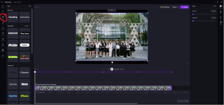Image resolution: width=224 pixels, height=105 pixels.
Task: Click the rotate handle below the preview
Action: [x=112, y=62]
